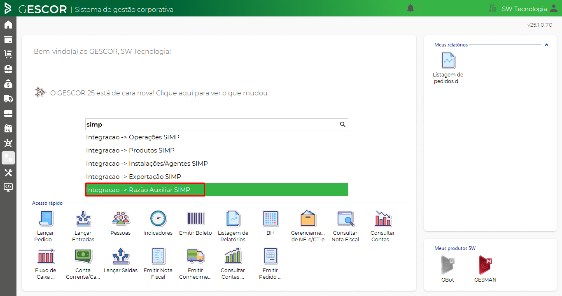Open Consultar Contas declining chart shortcut
Screen dimensions: 562x296
click(x=383, y=227)
